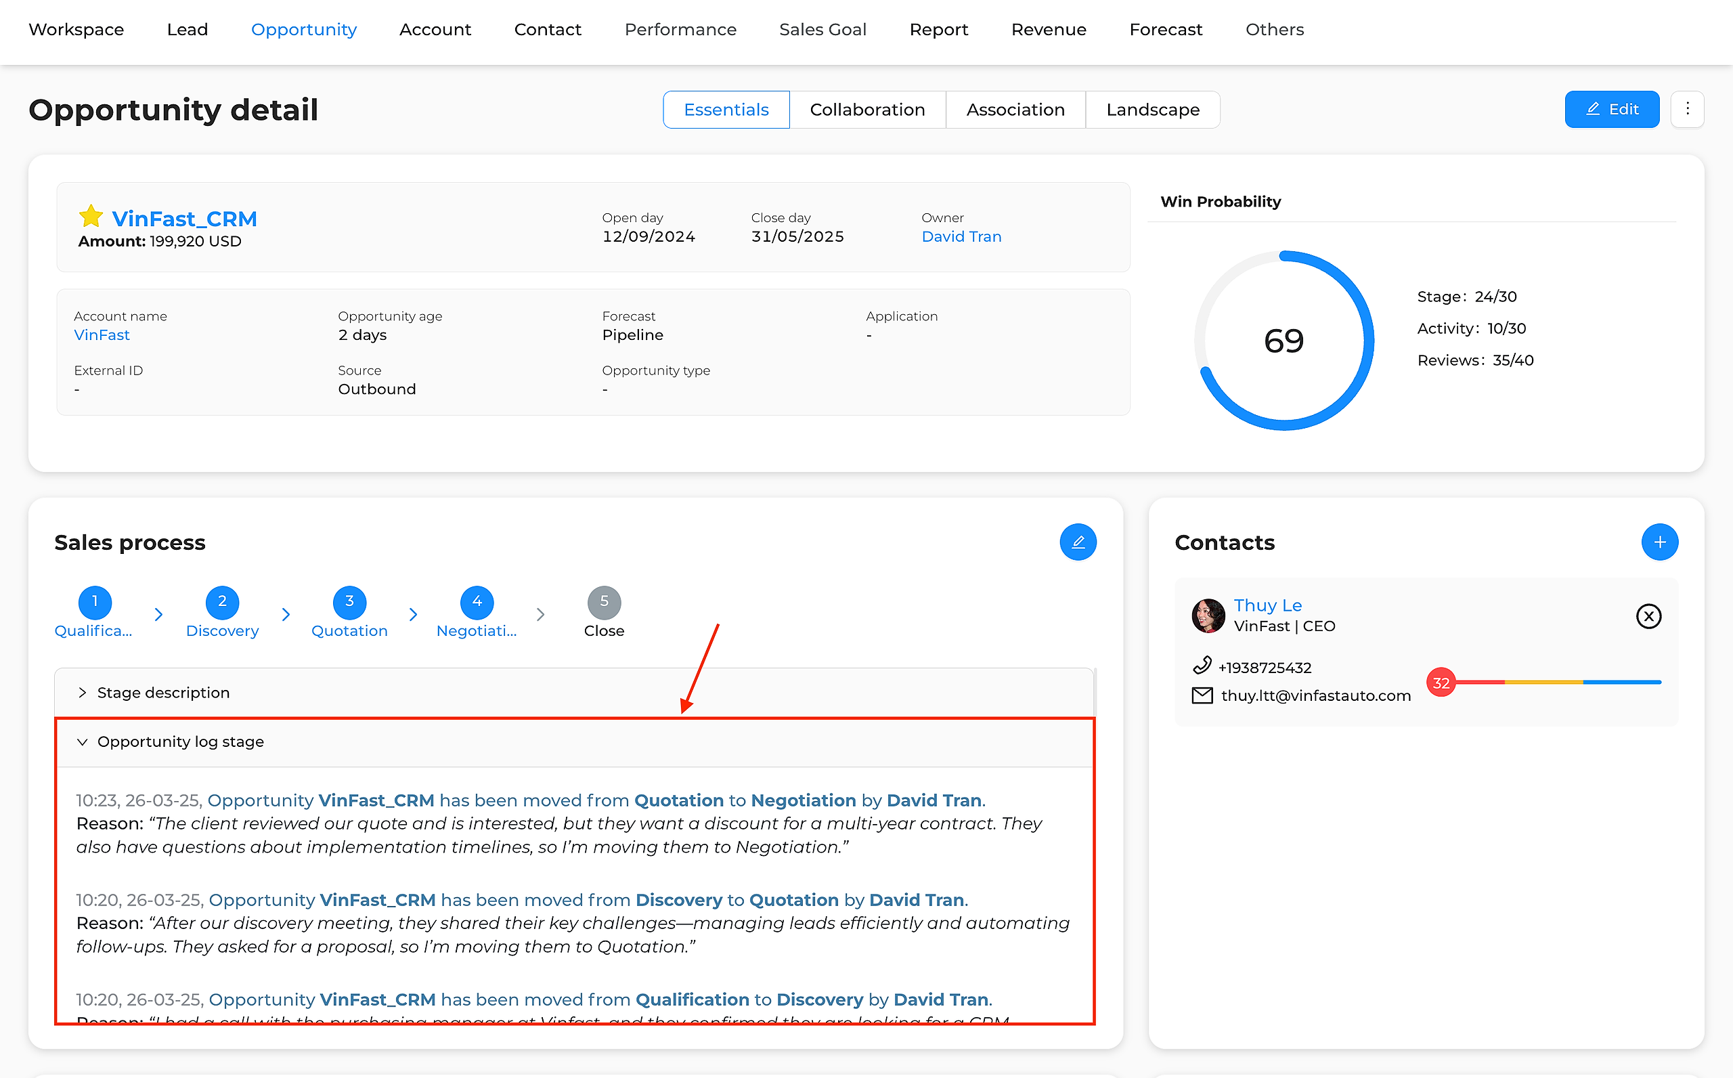Image resolution: width=1733 pixels, height=1078 pixels.
Task: Select stage 4 Negotiation circle
Action: tap(477, 603)
